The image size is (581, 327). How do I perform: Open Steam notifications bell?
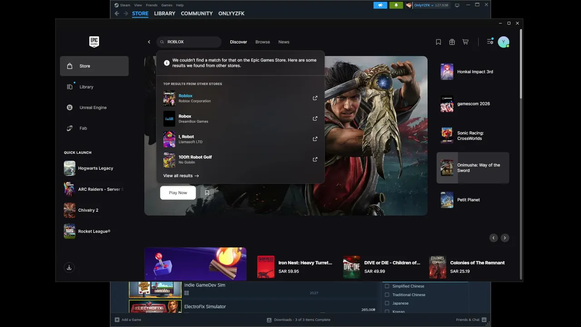396,5
